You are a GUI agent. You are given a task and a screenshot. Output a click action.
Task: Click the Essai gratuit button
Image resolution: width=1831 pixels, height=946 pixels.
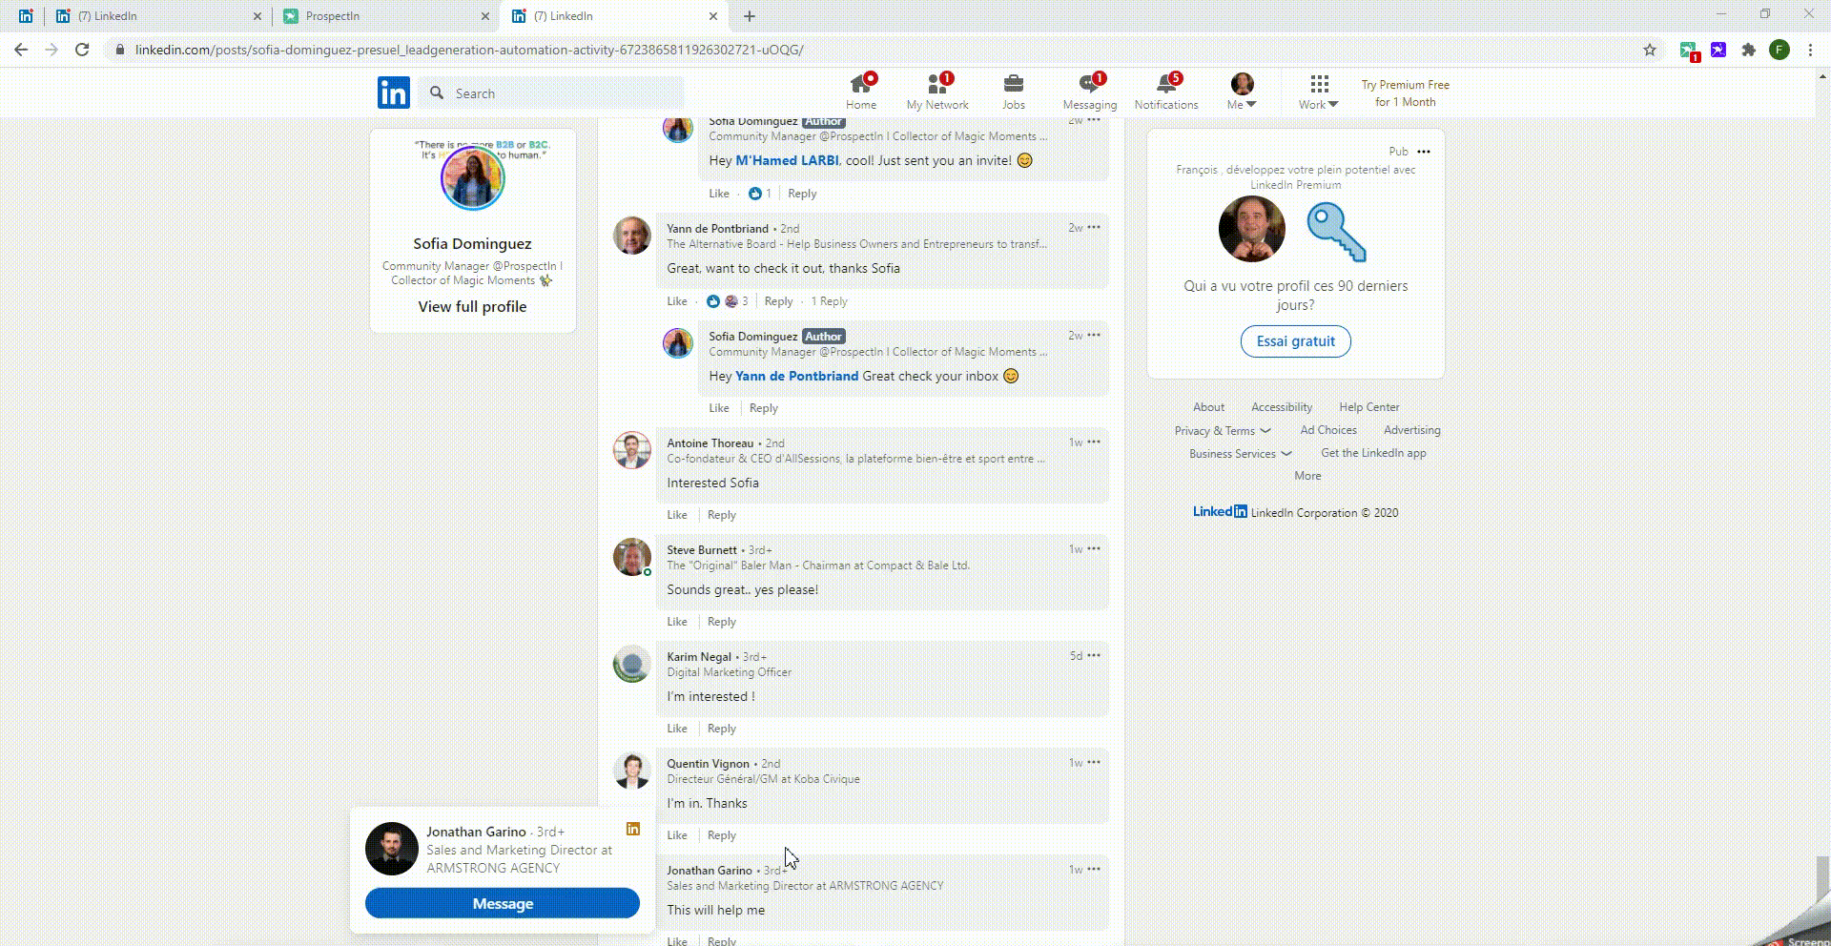(x=1295, y=341)
